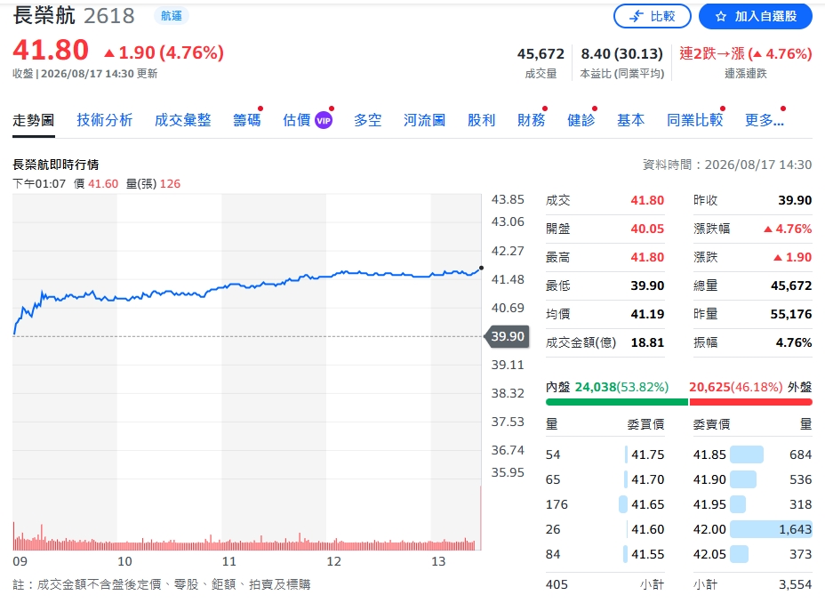
Task: Go to the 同業比較 tab
Action: [x=695, y=120]
